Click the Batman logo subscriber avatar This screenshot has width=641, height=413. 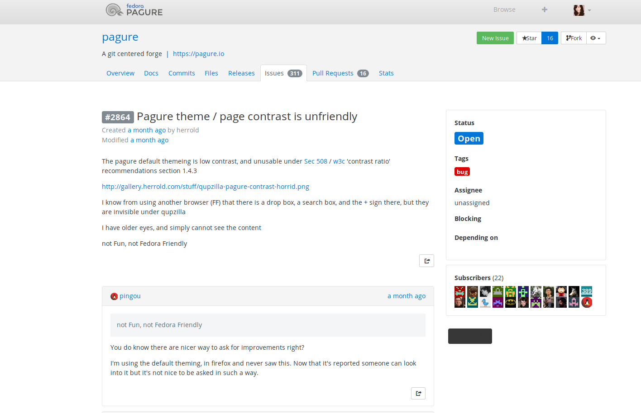point(511,302)
